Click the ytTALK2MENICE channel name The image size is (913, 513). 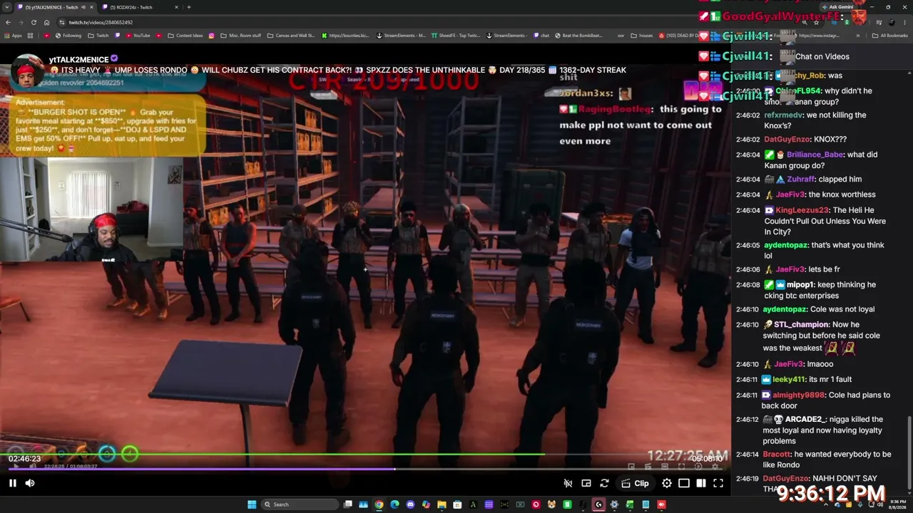tap(78, 60)
